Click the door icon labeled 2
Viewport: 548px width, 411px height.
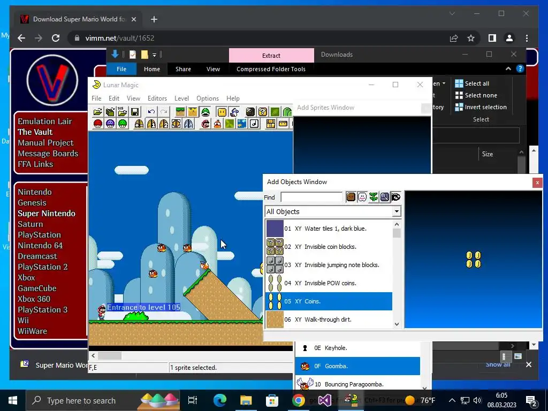164,124
